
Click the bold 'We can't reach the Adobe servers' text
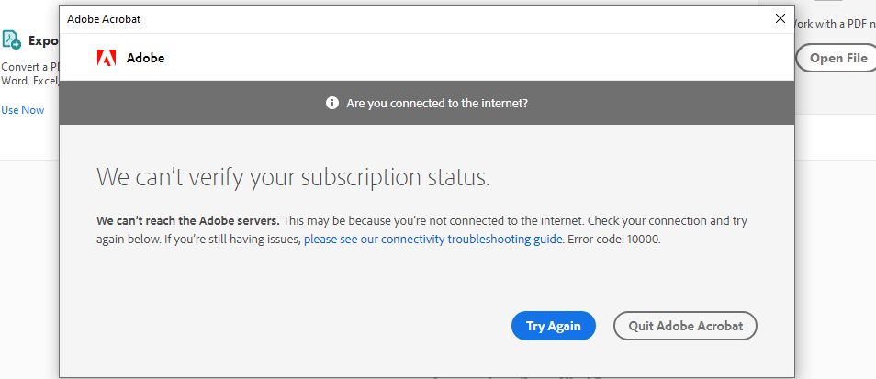(x=188, y=220)
